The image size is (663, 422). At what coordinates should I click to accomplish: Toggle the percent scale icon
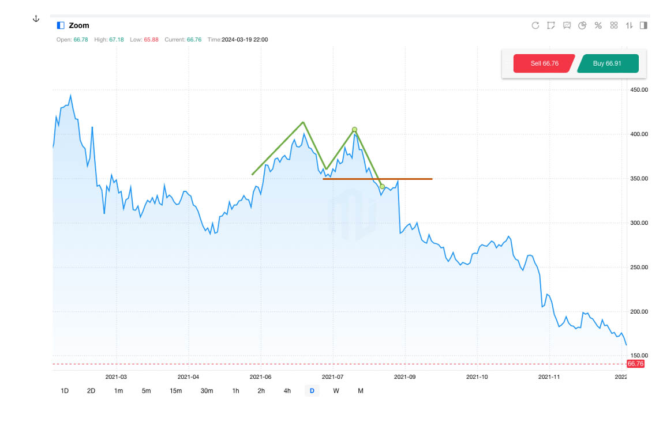coord(598,25)
